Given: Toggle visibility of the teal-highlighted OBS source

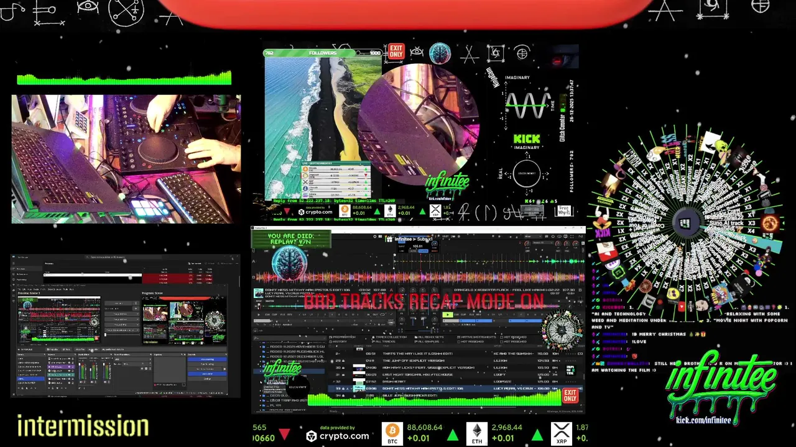Looking at the screenshot, I should 69,374.
